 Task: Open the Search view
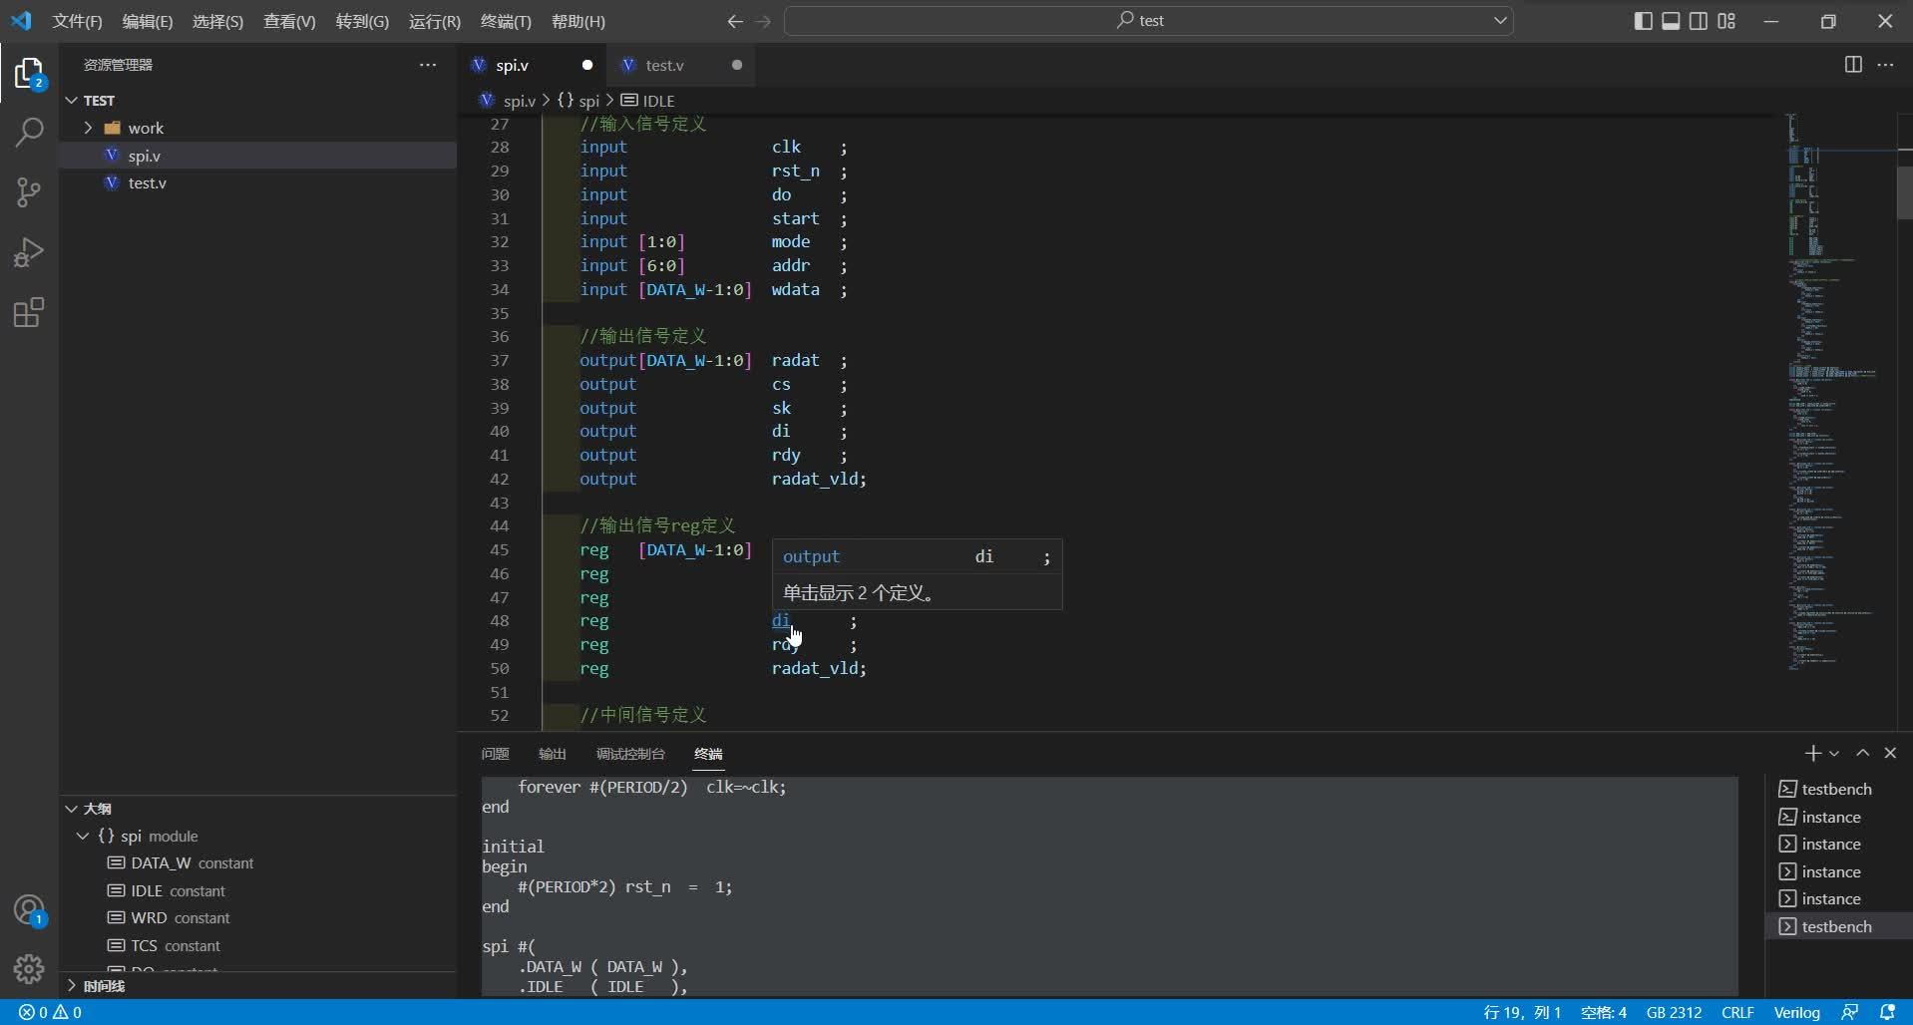29,133
